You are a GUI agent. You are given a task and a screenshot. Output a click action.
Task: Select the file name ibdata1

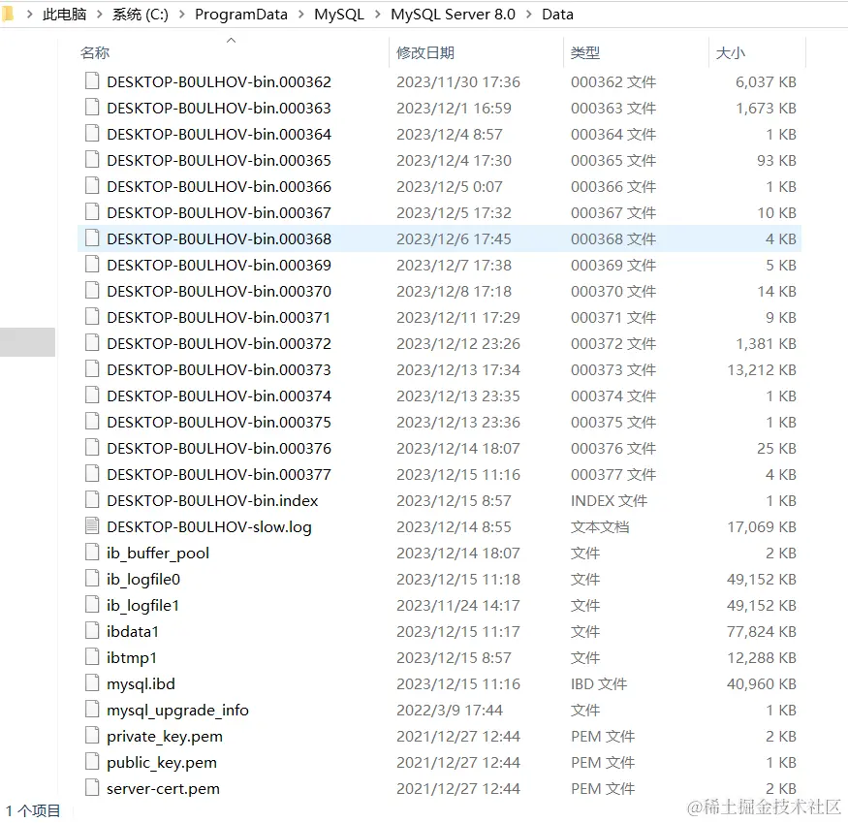point(133,631)
